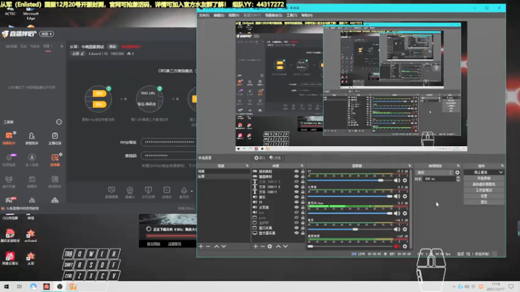Screen dimensions: 520x292
Task: Unmute the 桌面音频 channel
Action: coord(397,247)
